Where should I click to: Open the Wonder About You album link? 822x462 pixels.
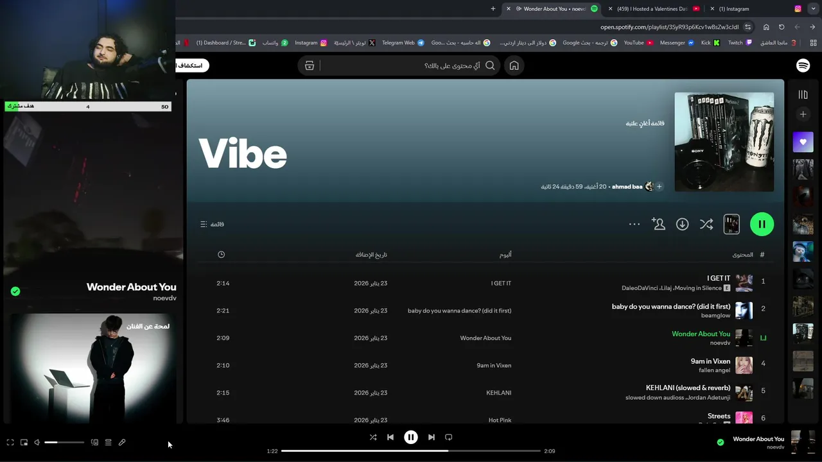pyautogui.click(x=485, y=338)
